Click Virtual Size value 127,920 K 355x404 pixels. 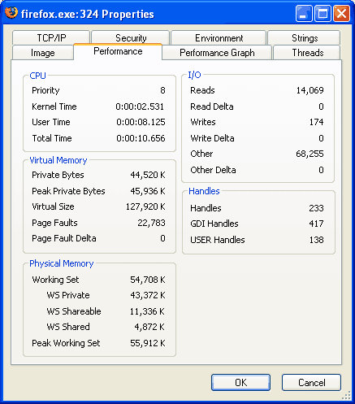coord(145,206)
